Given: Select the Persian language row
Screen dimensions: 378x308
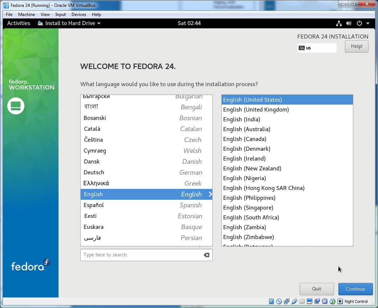Looking at the screenshot, I should [146, 238].
